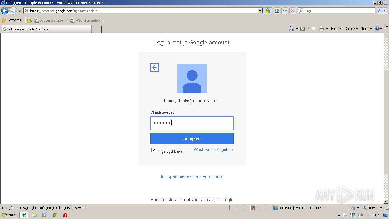Click the security lock icon in address bar
The height and width of the screenshot is (219, 389).
pos(267,11)
